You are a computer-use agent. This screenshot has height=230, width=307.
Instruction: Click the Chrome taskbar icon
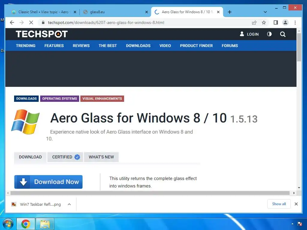[26, 224]
